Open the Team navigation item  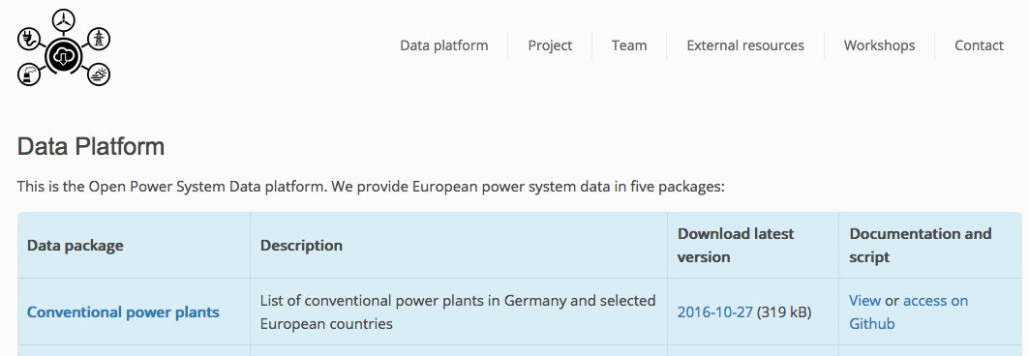click(629, 45)
